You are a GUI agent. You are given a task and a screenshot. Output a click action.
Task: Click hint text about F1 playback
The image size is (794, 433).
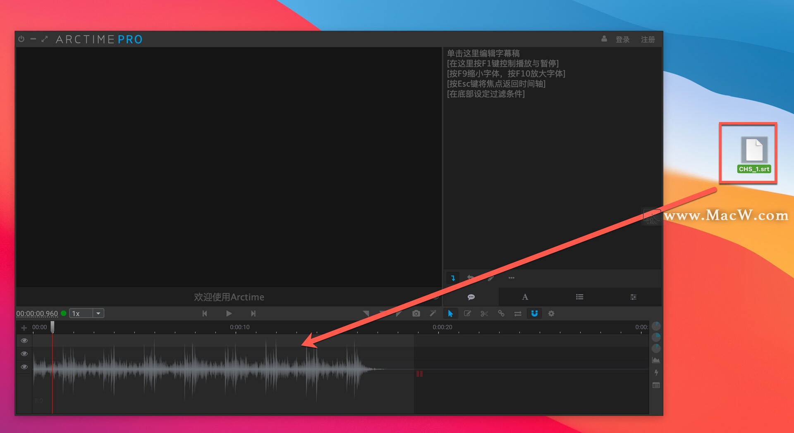502,64
